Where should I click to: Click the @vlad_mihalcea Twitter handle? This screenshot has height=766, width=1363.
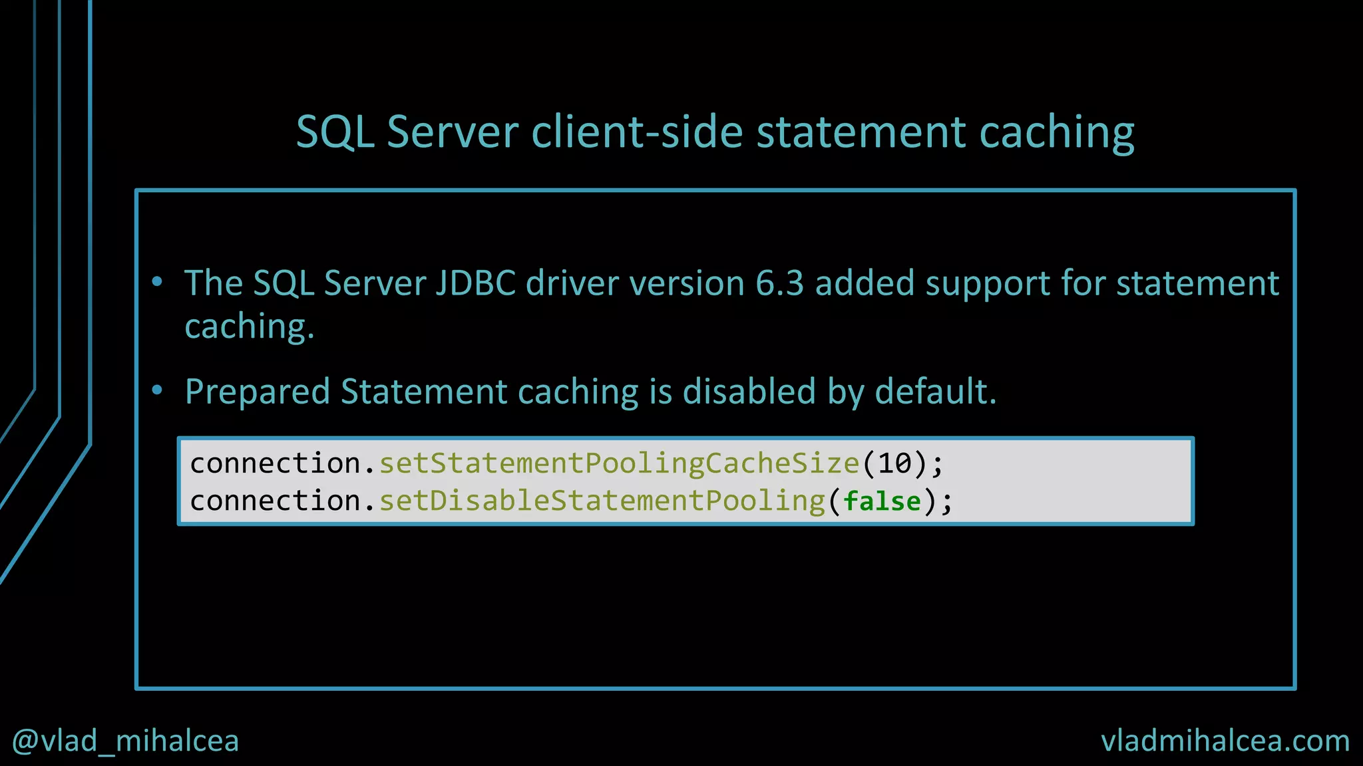125,741
